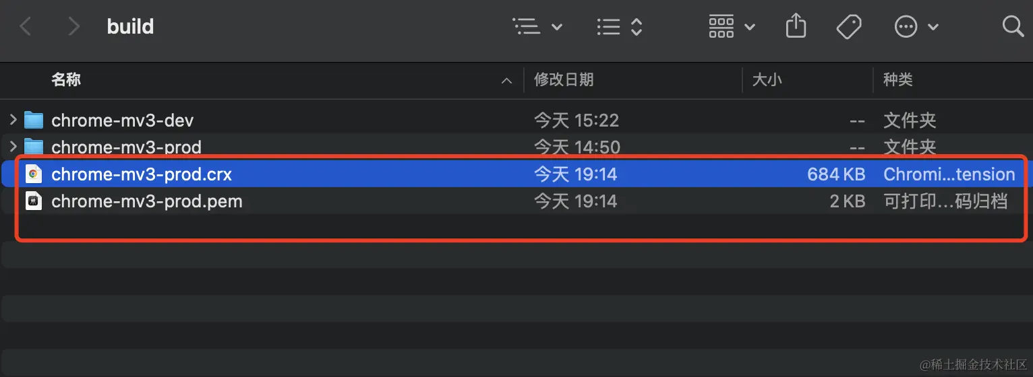
Task: Click the chrome-mv3-dev folder icon
Action: (34, 121)
